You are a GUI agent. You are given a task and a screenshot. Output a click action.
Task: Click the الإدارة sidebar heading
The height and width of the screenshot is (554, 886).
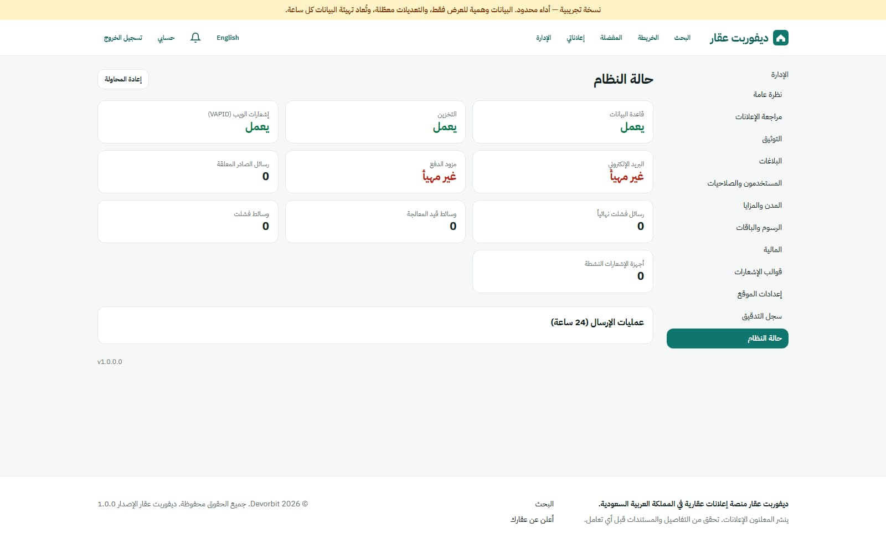[x=780, y=75]
